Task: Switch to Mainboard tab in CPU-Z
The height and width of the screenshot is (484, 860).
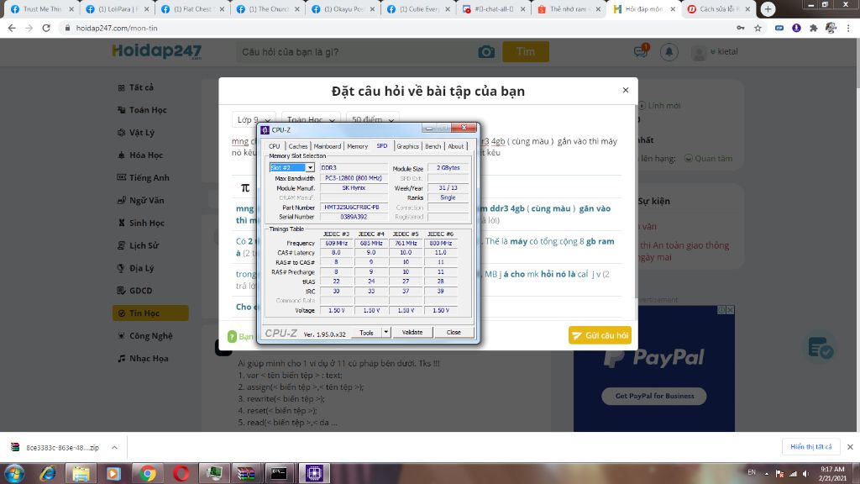Action: point(327,146)
